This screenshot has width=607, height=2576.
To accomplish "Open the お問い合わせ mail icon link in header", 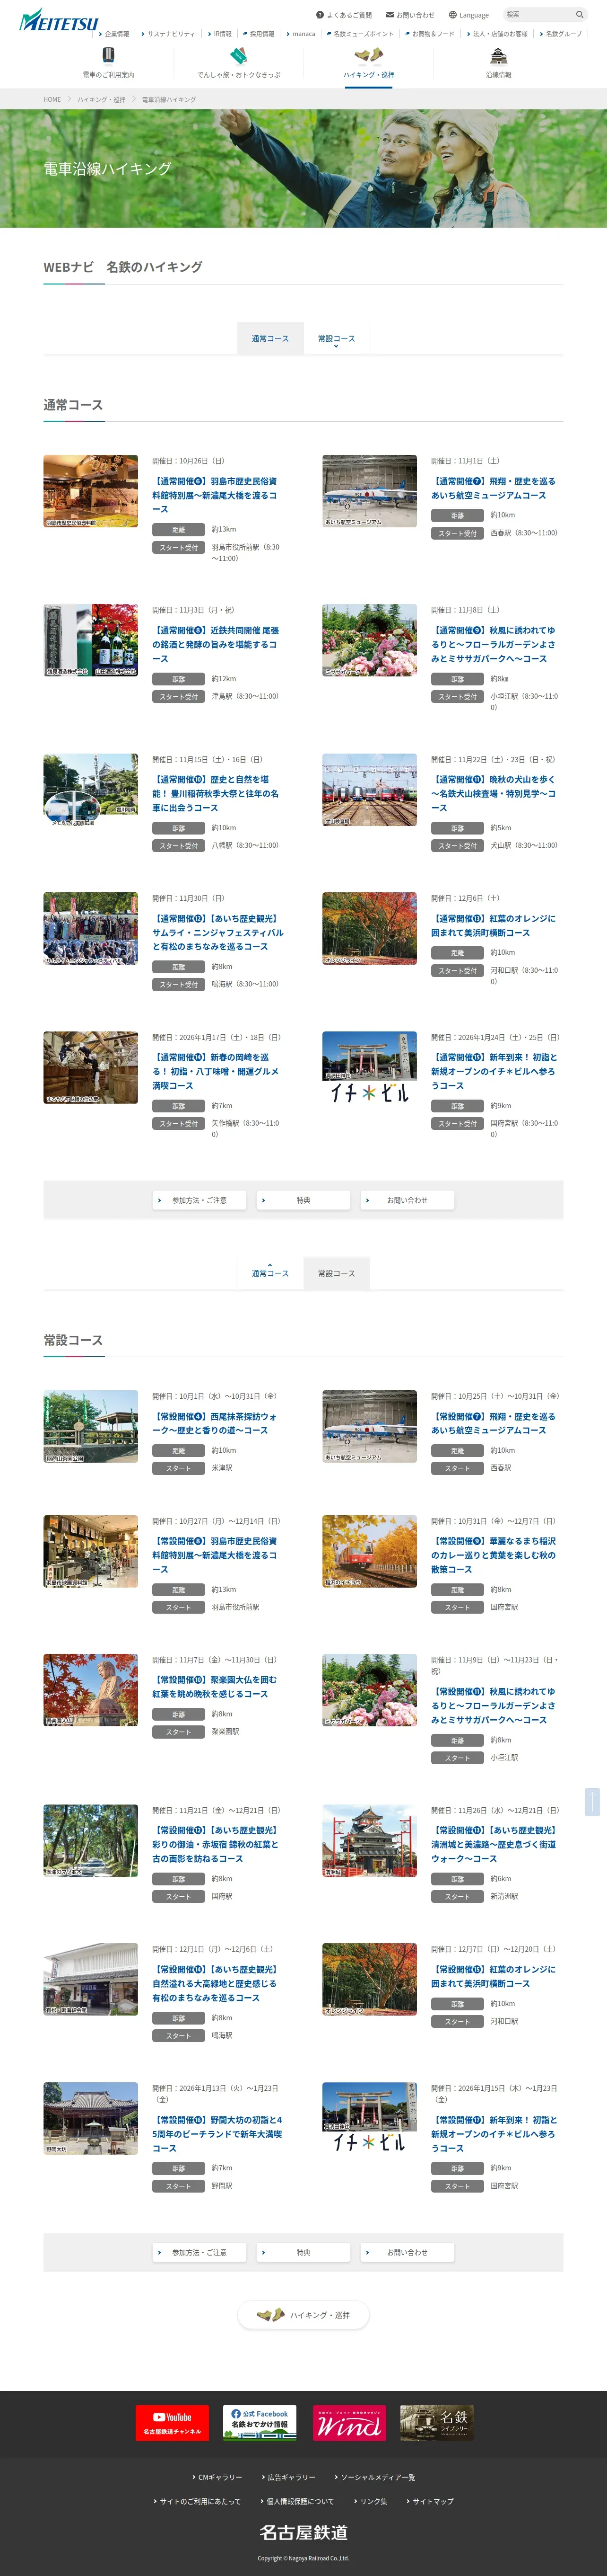I will (x=410, y=15).
